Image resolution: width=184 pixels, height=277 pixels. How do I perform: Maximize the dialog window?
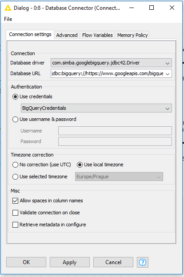152,8
